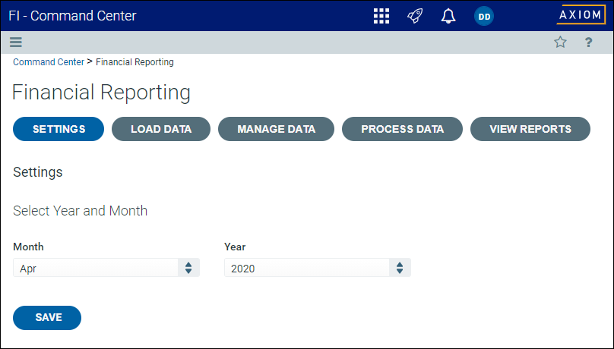Screen dimensions: 614x349
Task: Open the Year dropdown arrows
Action: [400, 268]
